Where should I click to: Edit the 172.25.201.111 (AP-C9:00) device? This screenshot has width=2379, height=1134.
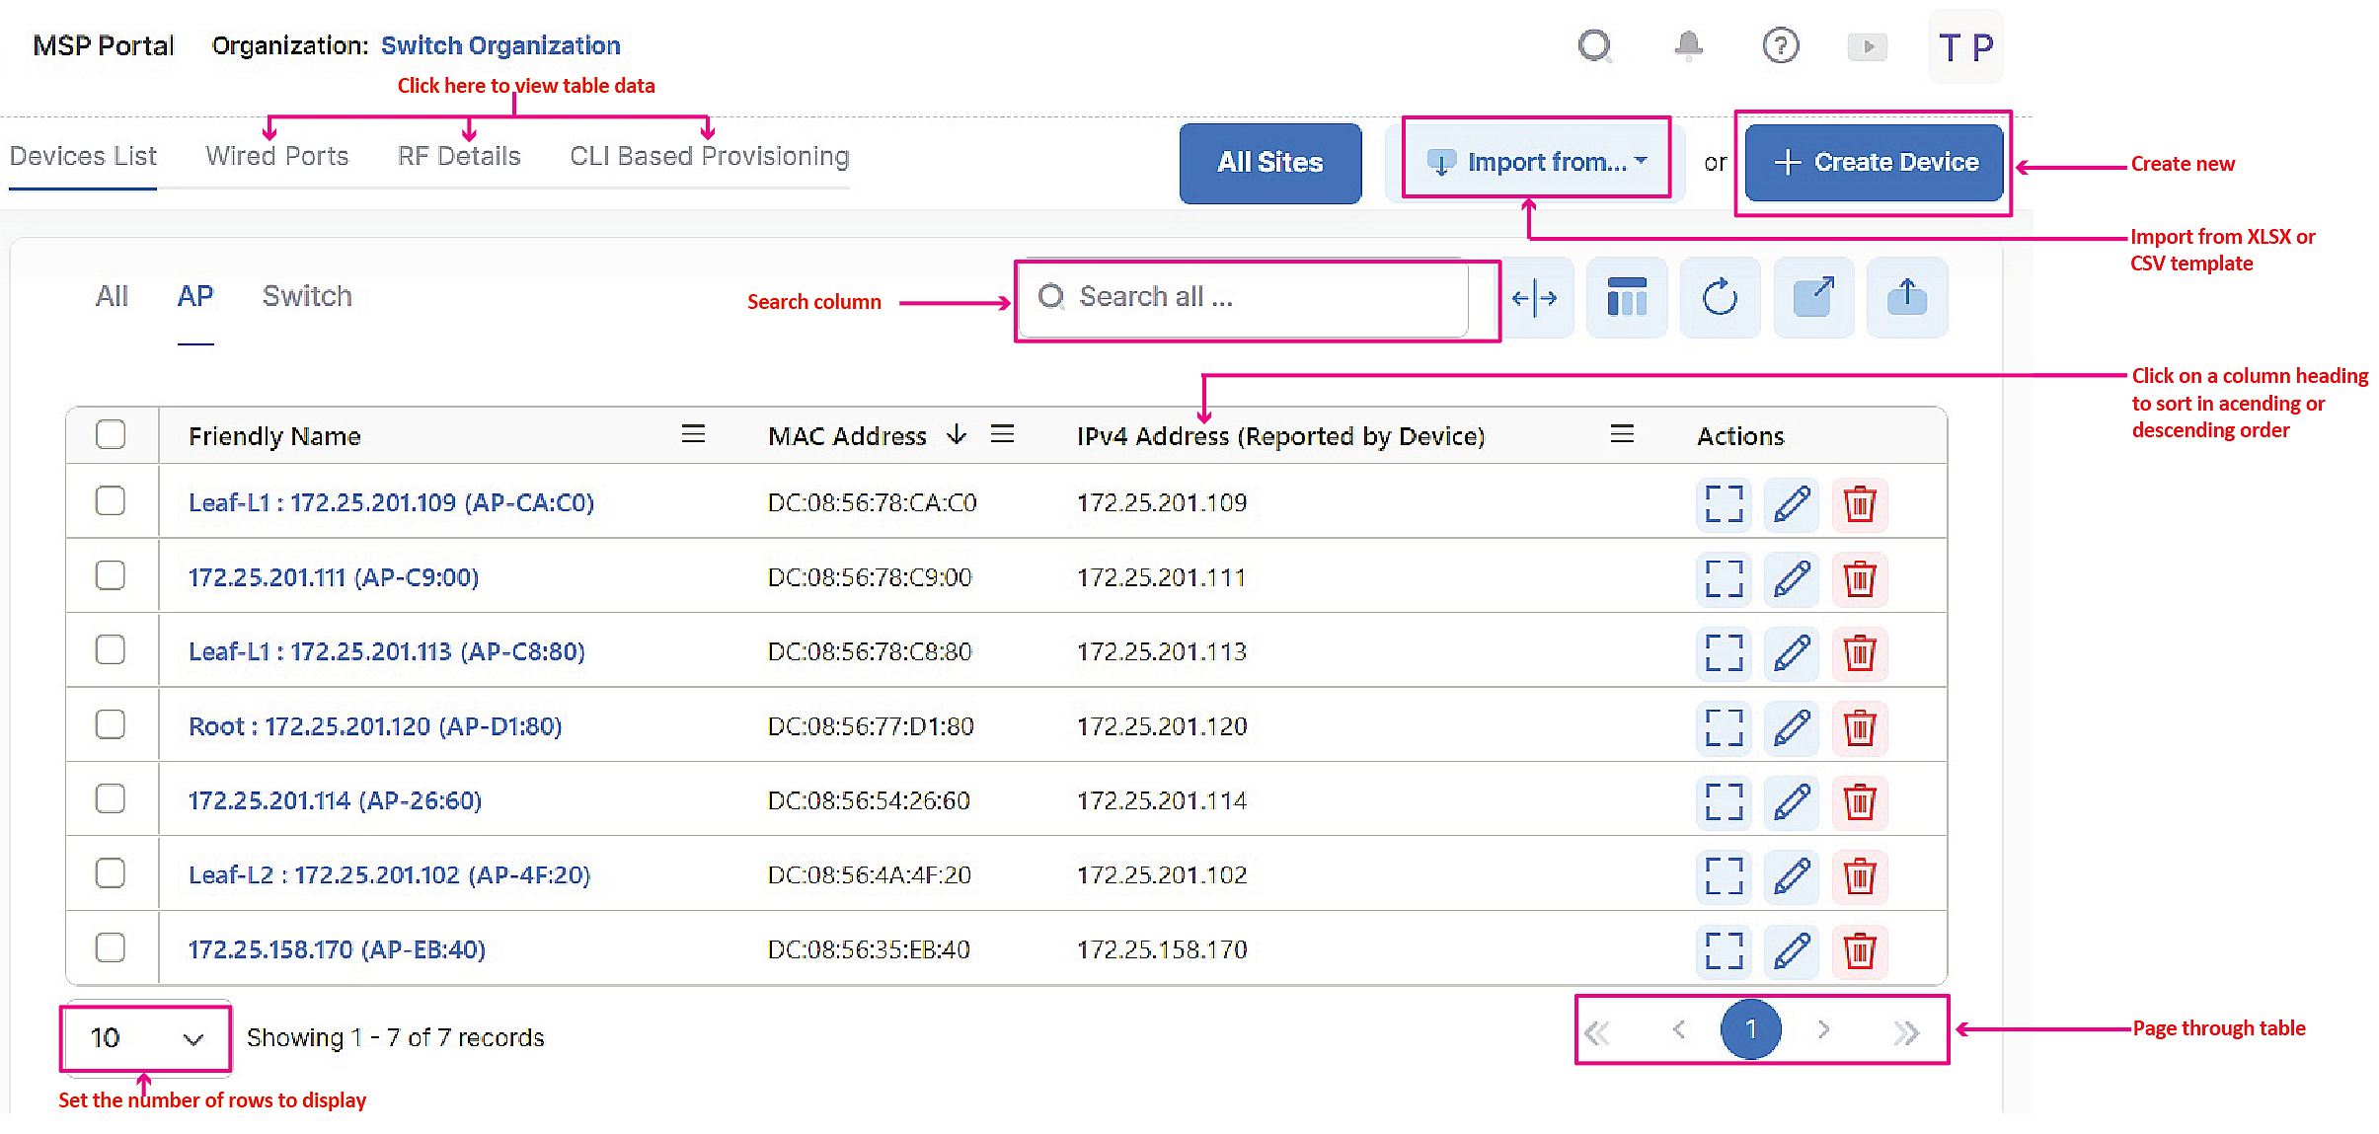pos(1791,578)
